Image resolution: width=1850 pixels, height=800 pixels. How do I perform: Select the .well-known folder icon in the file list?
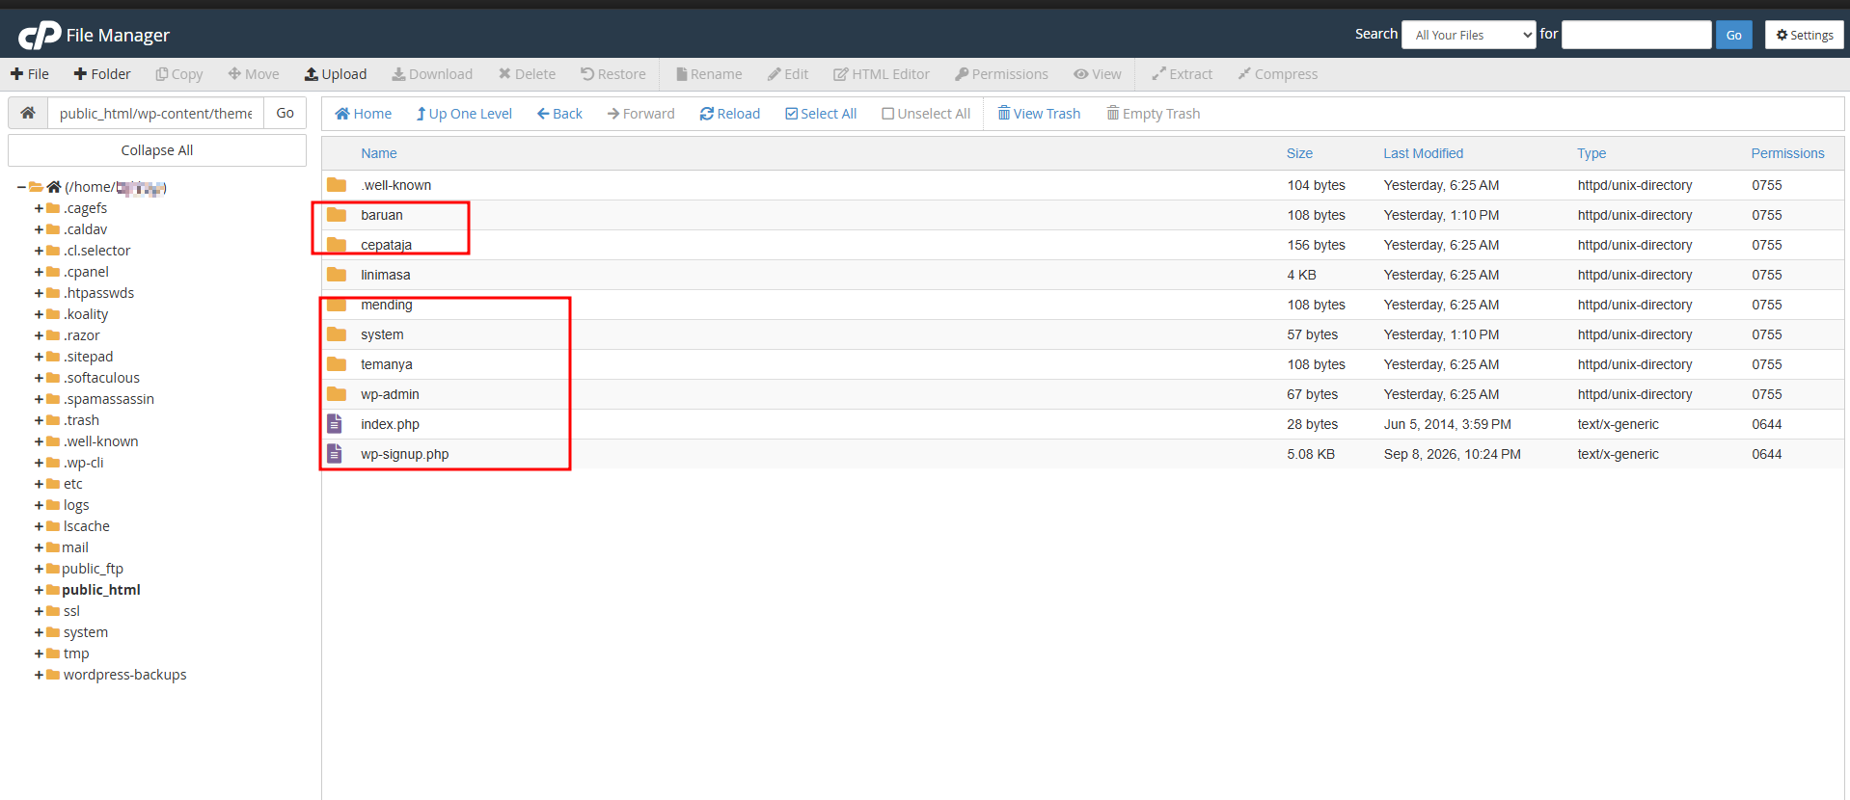[337, 185]
